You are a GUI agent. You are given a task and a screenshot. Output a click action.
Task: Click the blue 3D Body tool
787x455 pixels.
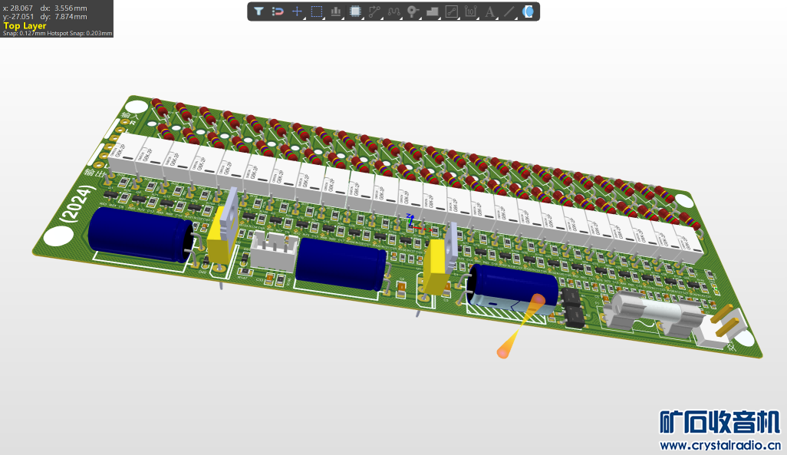pos(528,12)
